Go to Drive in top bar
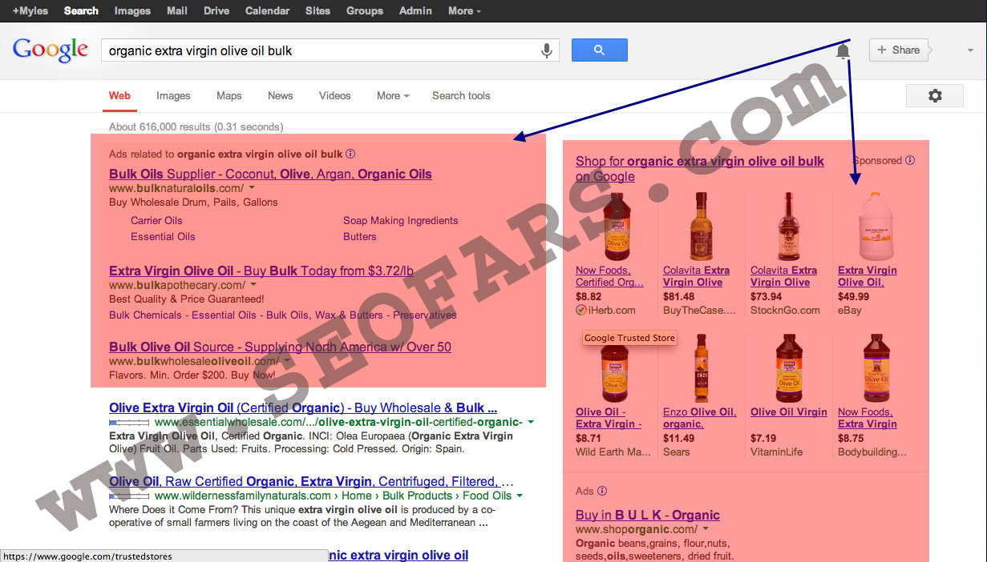The image size is (987, 562). point(216,10)
